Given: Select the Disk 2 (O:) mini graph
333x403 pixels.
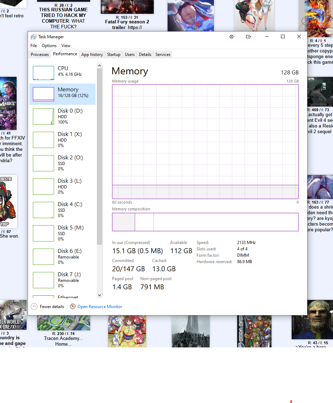Looking at the screenshot, I should point(43,163).
